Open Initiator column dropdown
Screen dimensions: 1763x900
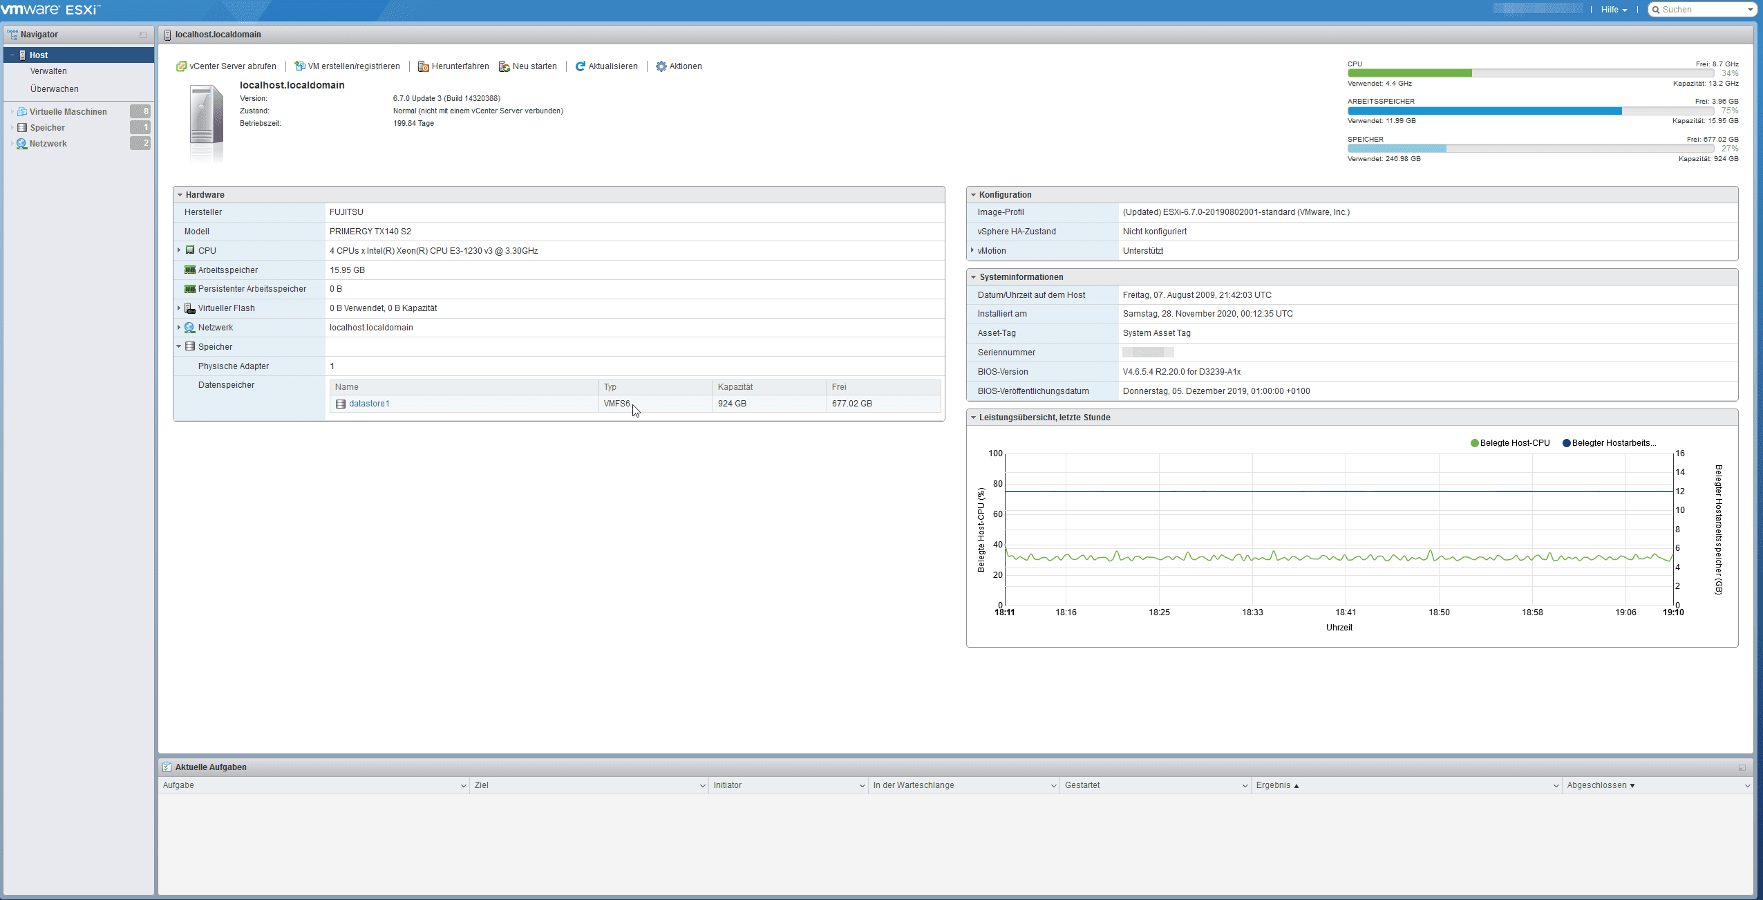[862, 786]
